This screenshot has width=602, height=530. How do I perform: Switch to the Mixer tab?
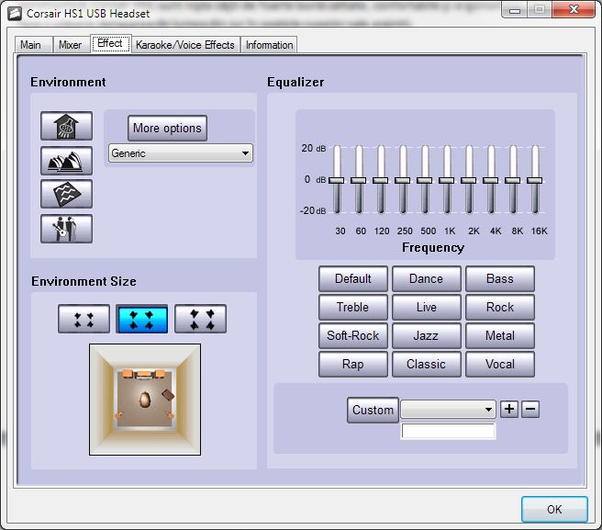(70, 45)
